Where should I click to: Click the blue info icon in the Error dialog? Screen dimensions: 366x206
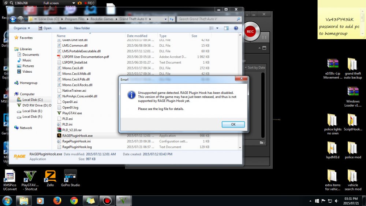tap(131, 95)
